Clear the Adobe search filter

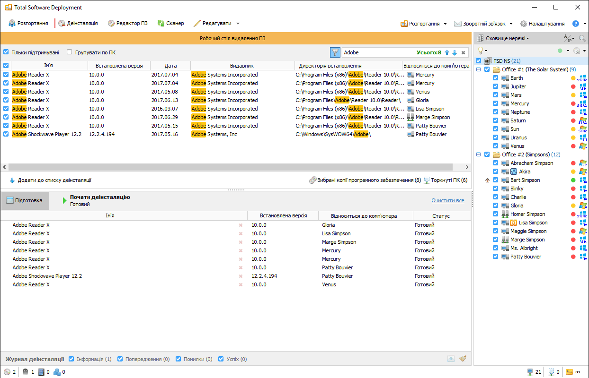[x=463, y=52]
